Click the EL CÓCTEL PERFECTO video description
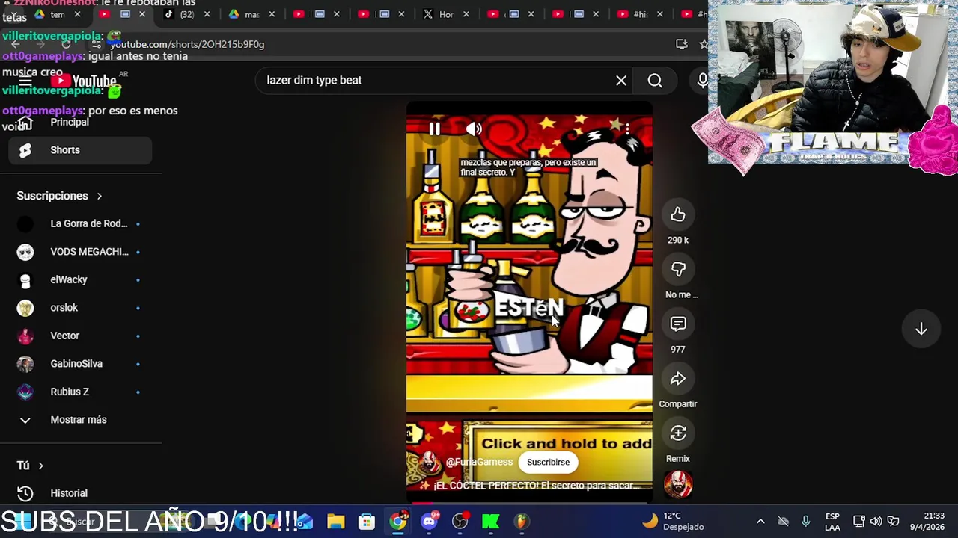Image resolution: width=958 pixels, height=538 pixels. pyautogui.click(x=528, y=486)
